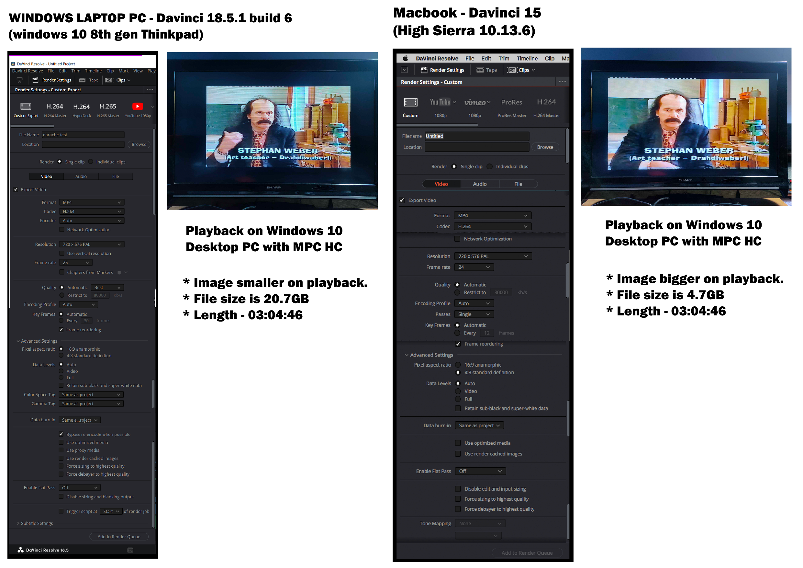Click the Tape icon in the Mac toolbar
The width and height of the screenshot is (803, 568).
(x=480, y=70)
